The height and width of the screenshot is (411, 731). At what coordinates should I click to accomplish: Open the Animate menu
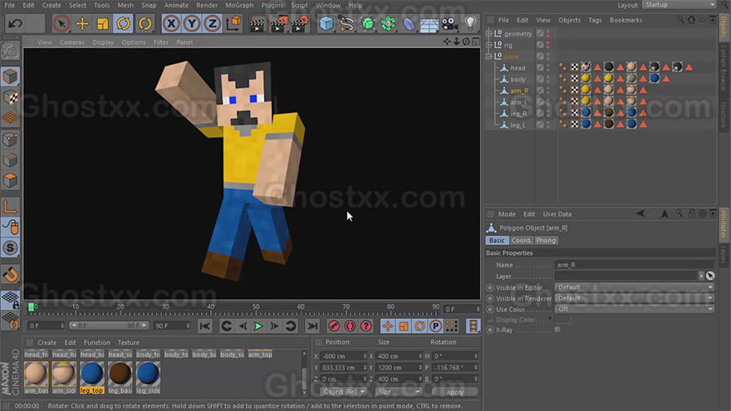[x=176, y=5]
